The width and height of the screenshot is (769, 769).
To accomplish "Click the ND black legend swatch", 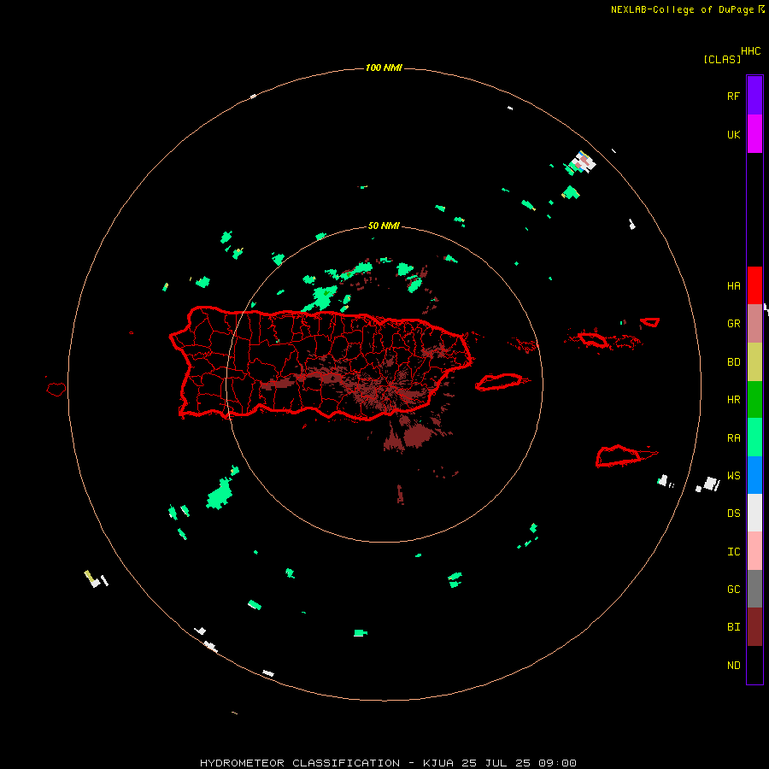I will coord(754,665).
